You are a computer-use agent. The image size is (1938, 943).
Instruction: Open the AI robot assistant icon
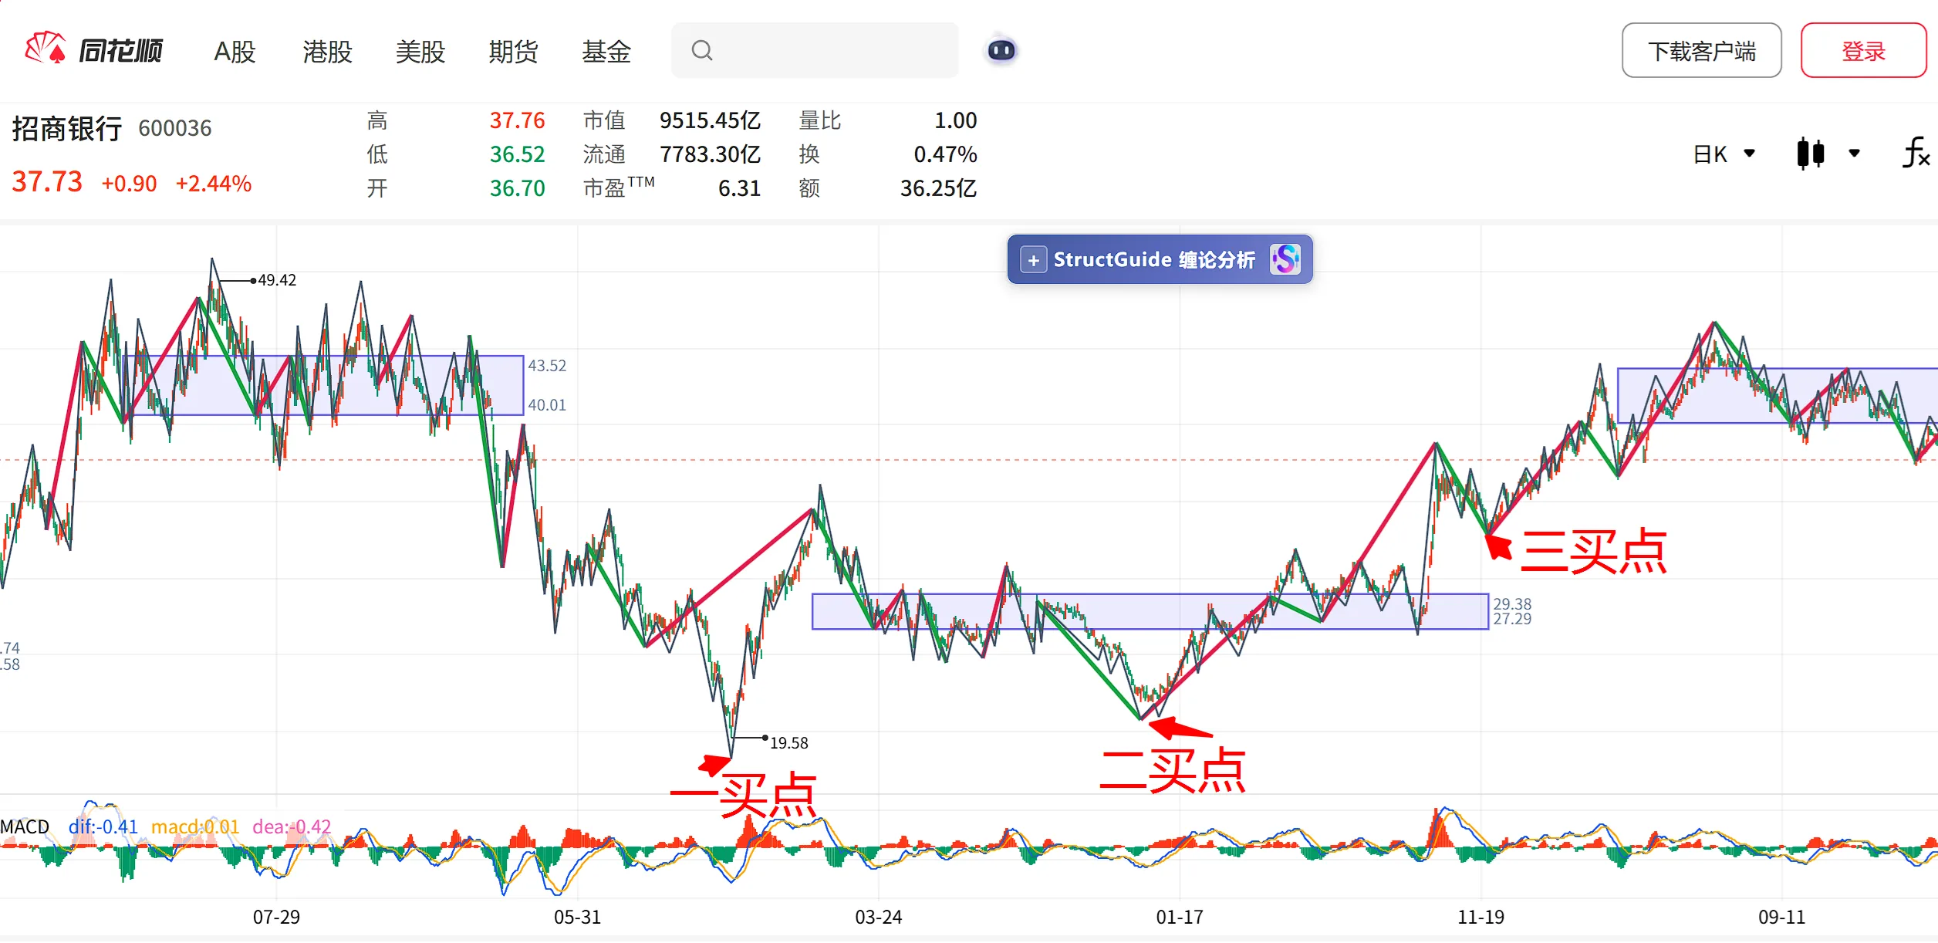click(x=1001, y=50)
